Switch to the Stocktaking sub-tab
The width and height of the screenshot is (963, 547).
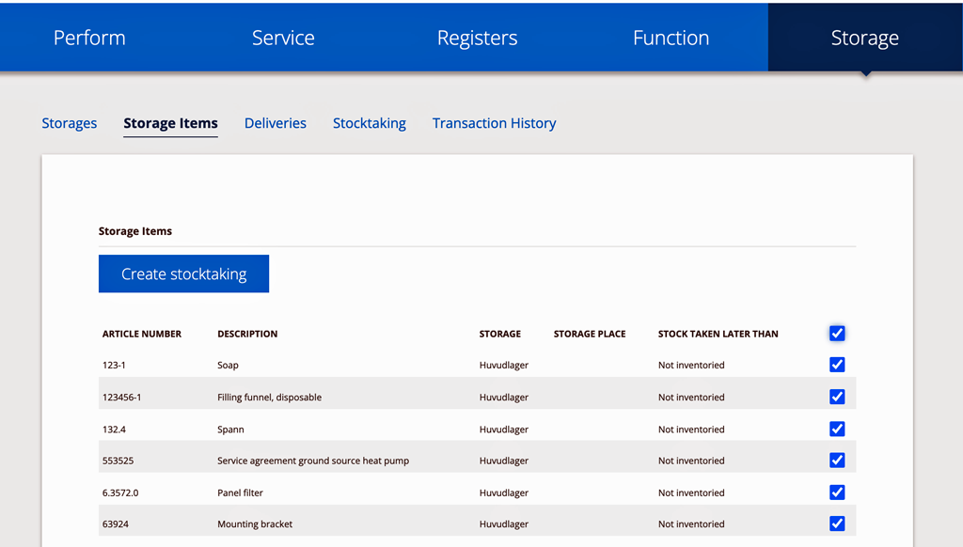coord(369,123)
